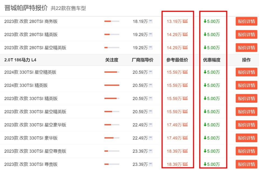Click 报价详情 button for 280TSI 商务版
Screen dimensions: 259x170
click(x=246, y=21)
